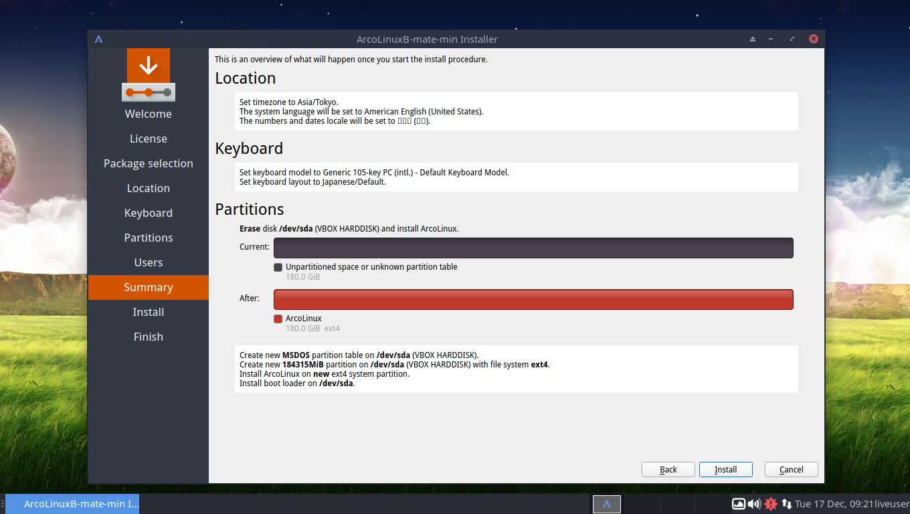Select the Keyboard step in the sidebar

[x=149, y=213]
